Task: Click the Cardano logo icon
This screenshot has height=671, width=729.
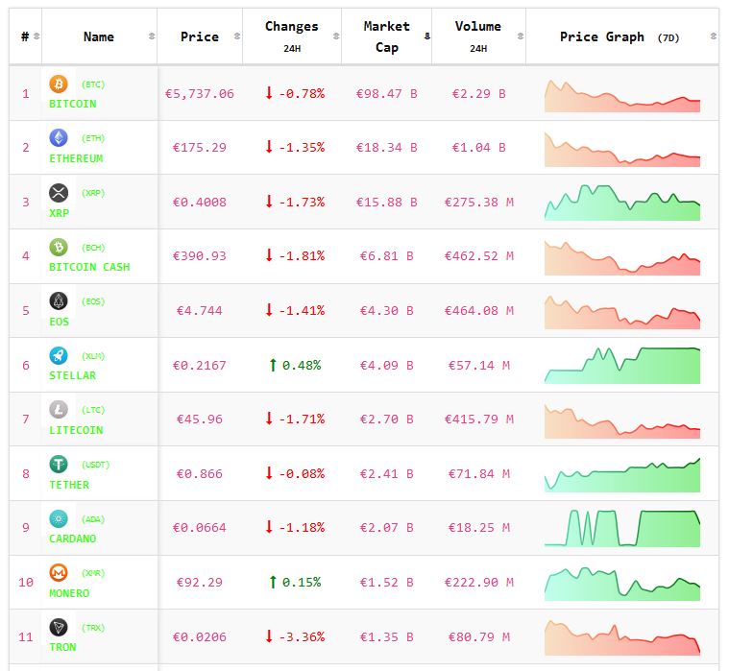Action: (59, 518)
